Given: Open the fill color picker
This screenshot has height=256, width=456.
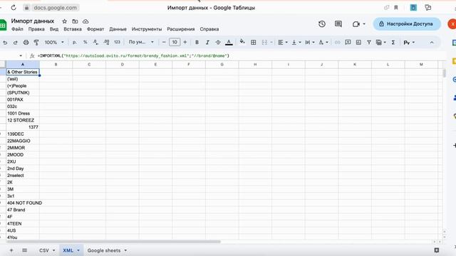Looking at the screenshot, I should click(242, 43).
